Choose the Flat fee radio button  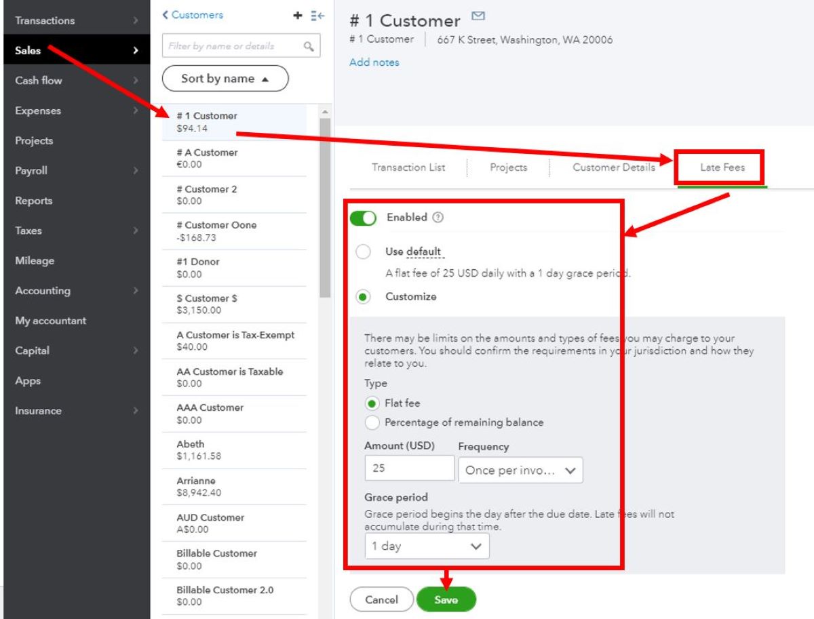[x=372, y=403]
